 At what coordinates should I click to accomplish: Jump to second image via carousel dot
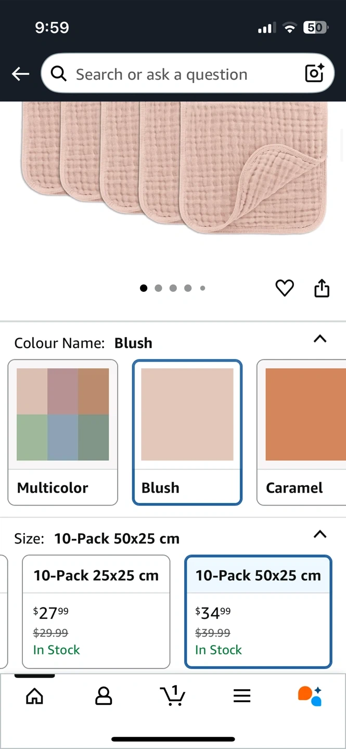point(158,288)
